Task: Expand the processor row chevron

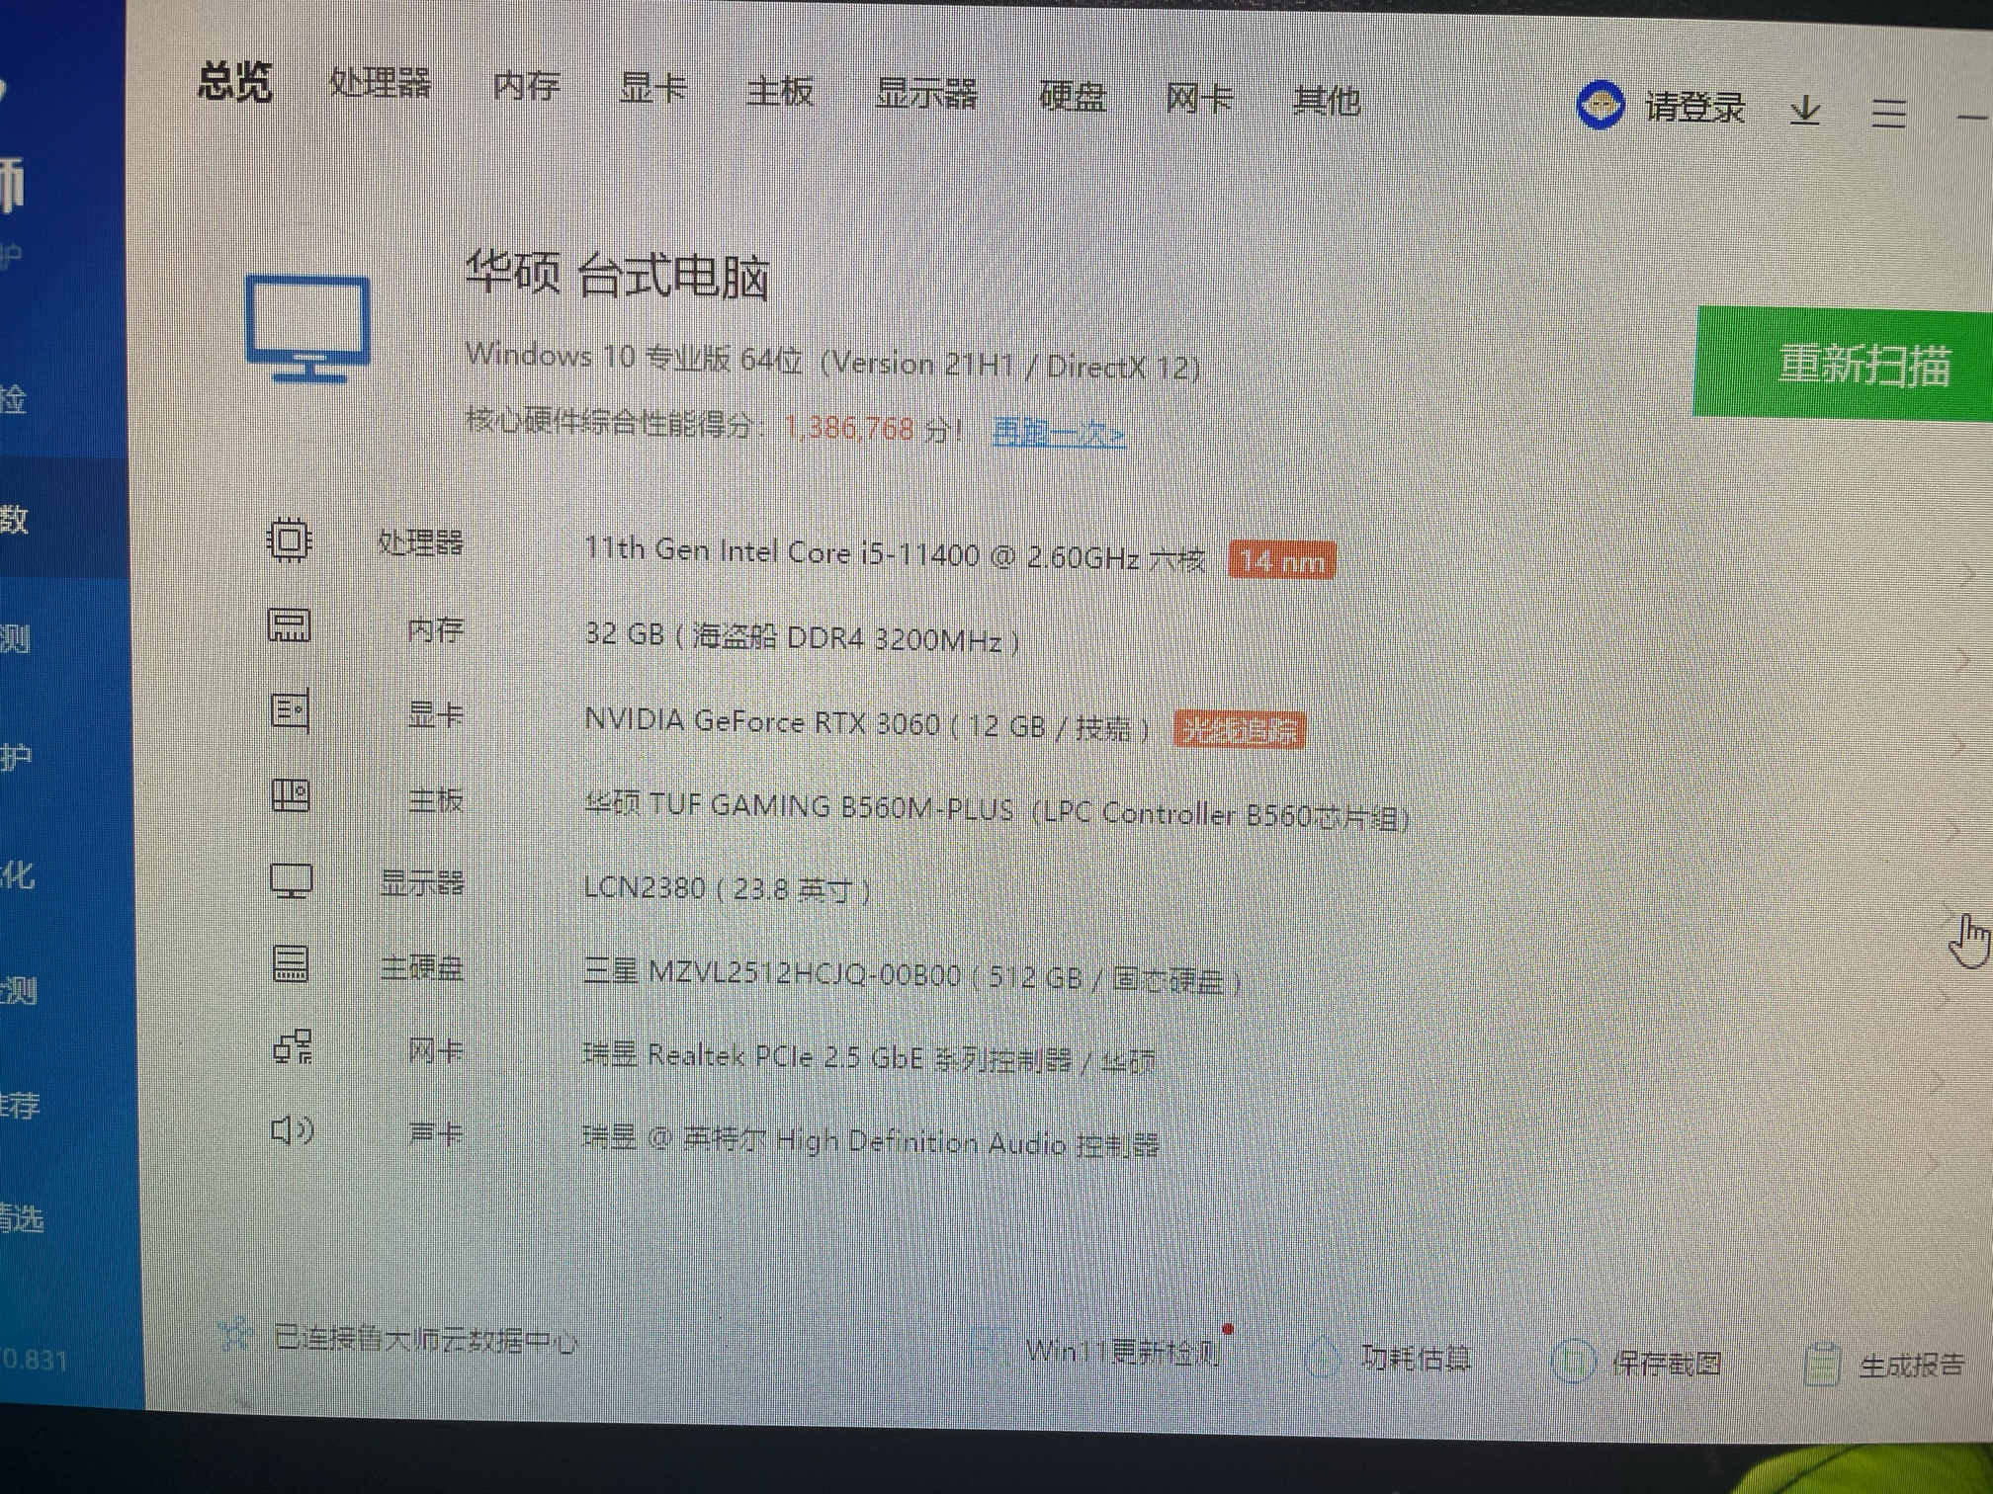Action: coord(1966,573)
